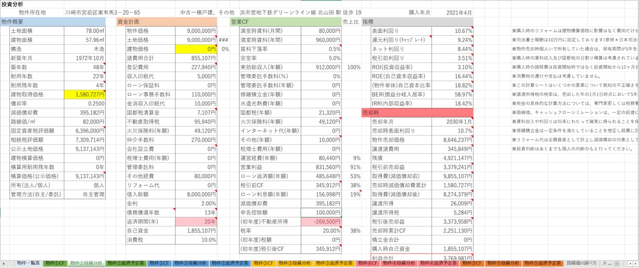Select the 実効総収入(年額) value 912,000円
The image size is (639, 268).
pyautogui.click(x=321, y=67)
